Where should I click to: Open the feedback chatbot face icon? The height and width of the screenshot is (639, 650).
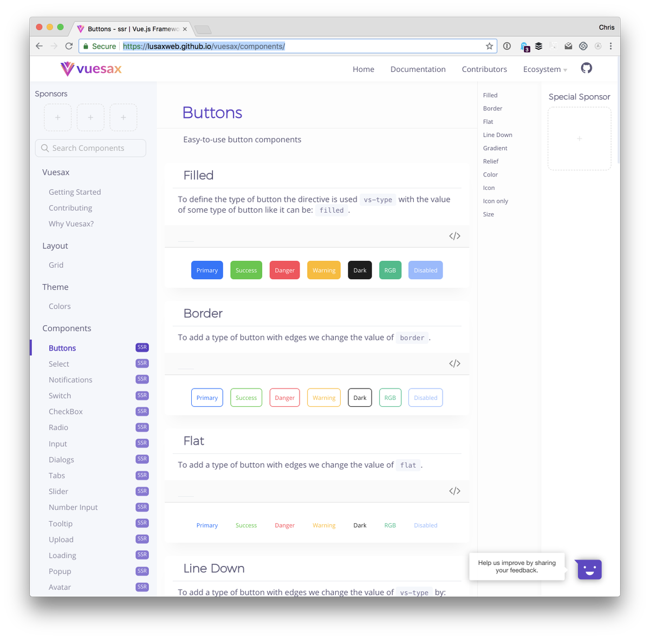[x=589, y=569]
